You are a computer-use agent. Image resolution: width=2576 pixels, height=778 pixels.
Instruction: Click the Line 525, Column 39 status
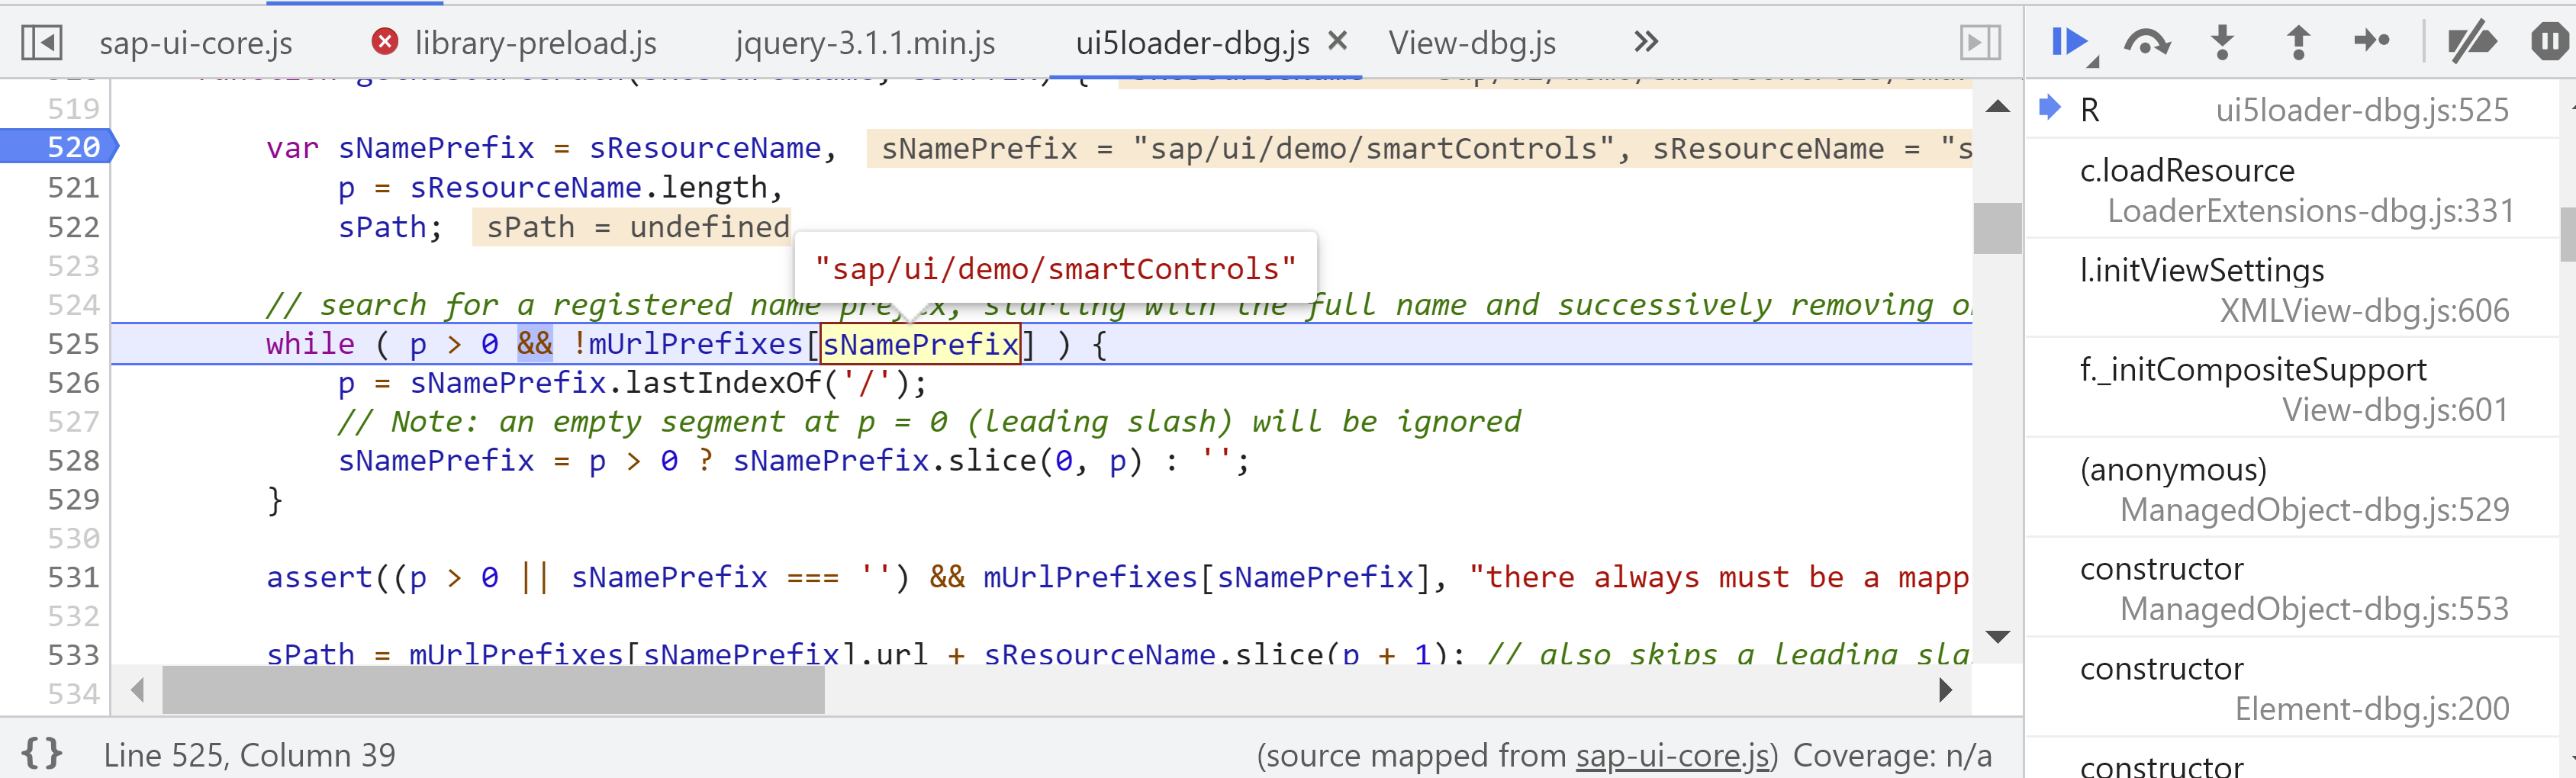(250, 755)
